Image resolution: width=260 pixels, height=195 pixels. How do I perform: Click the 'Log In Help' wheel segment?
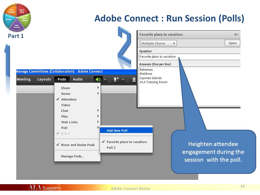pos(22,11)
